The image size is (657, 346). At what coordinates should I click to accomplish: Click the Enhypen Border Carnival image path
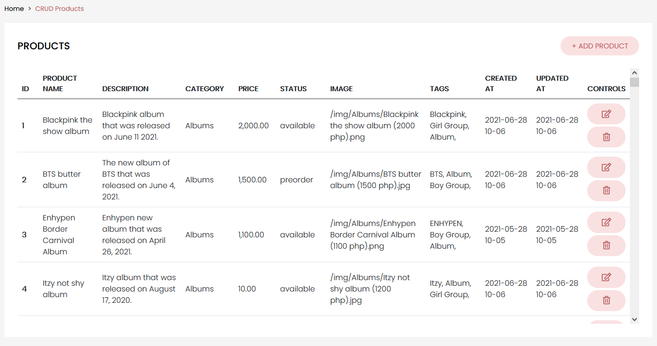tap(373, 235)
